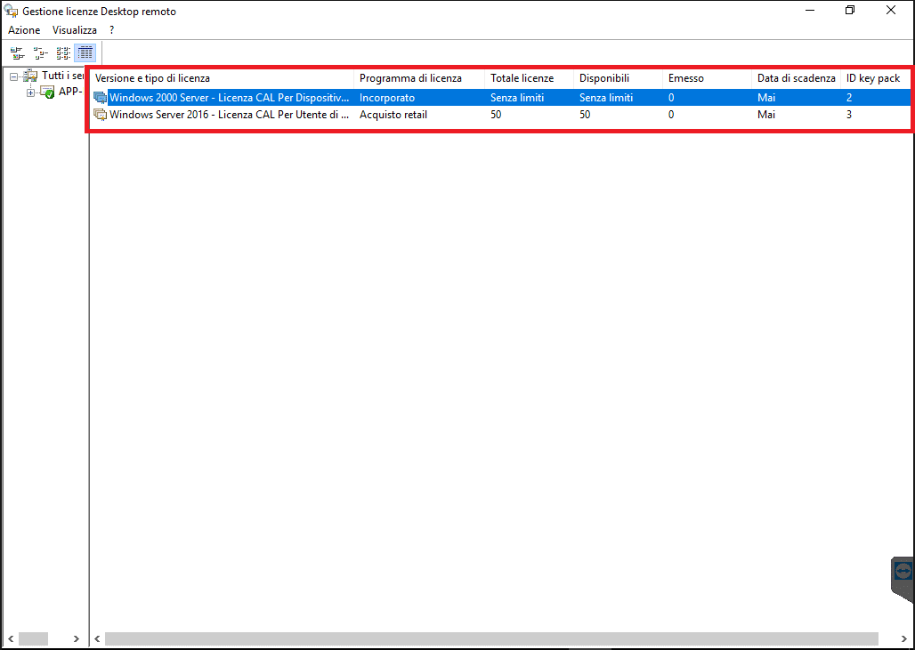Viewport: 915px width, 650px height.
Task: Open the TeamViewer side panel tab
Action: pyautogui.click(x=903, y=579)
